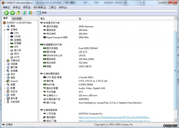Open the 報告(R) menu

click(27, 8)
